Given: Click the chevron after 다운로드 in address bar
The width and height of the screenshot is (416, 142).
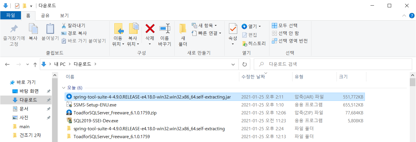Looking at the screenshot, I should pyautogui.click(x=95, y=64).
